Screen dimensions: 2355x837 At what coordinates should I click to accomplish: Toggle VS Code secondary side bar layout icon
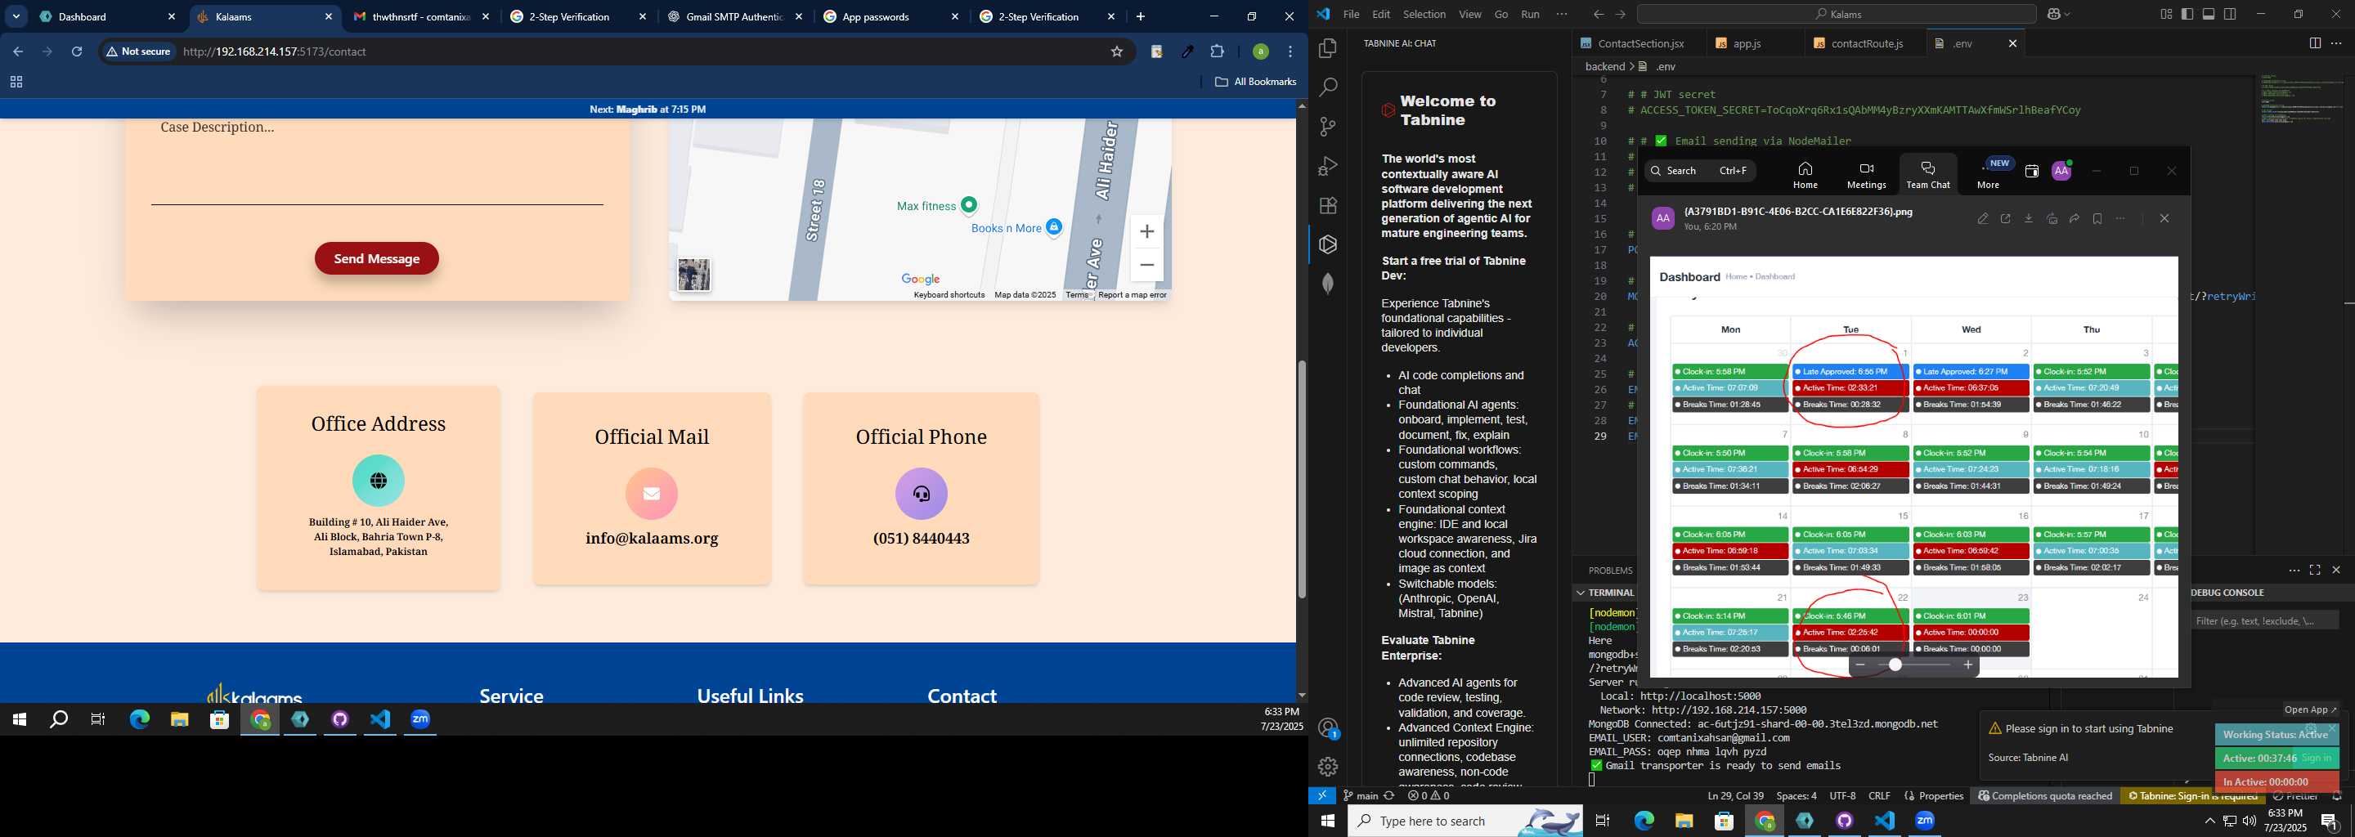(x=2230, y=15)
